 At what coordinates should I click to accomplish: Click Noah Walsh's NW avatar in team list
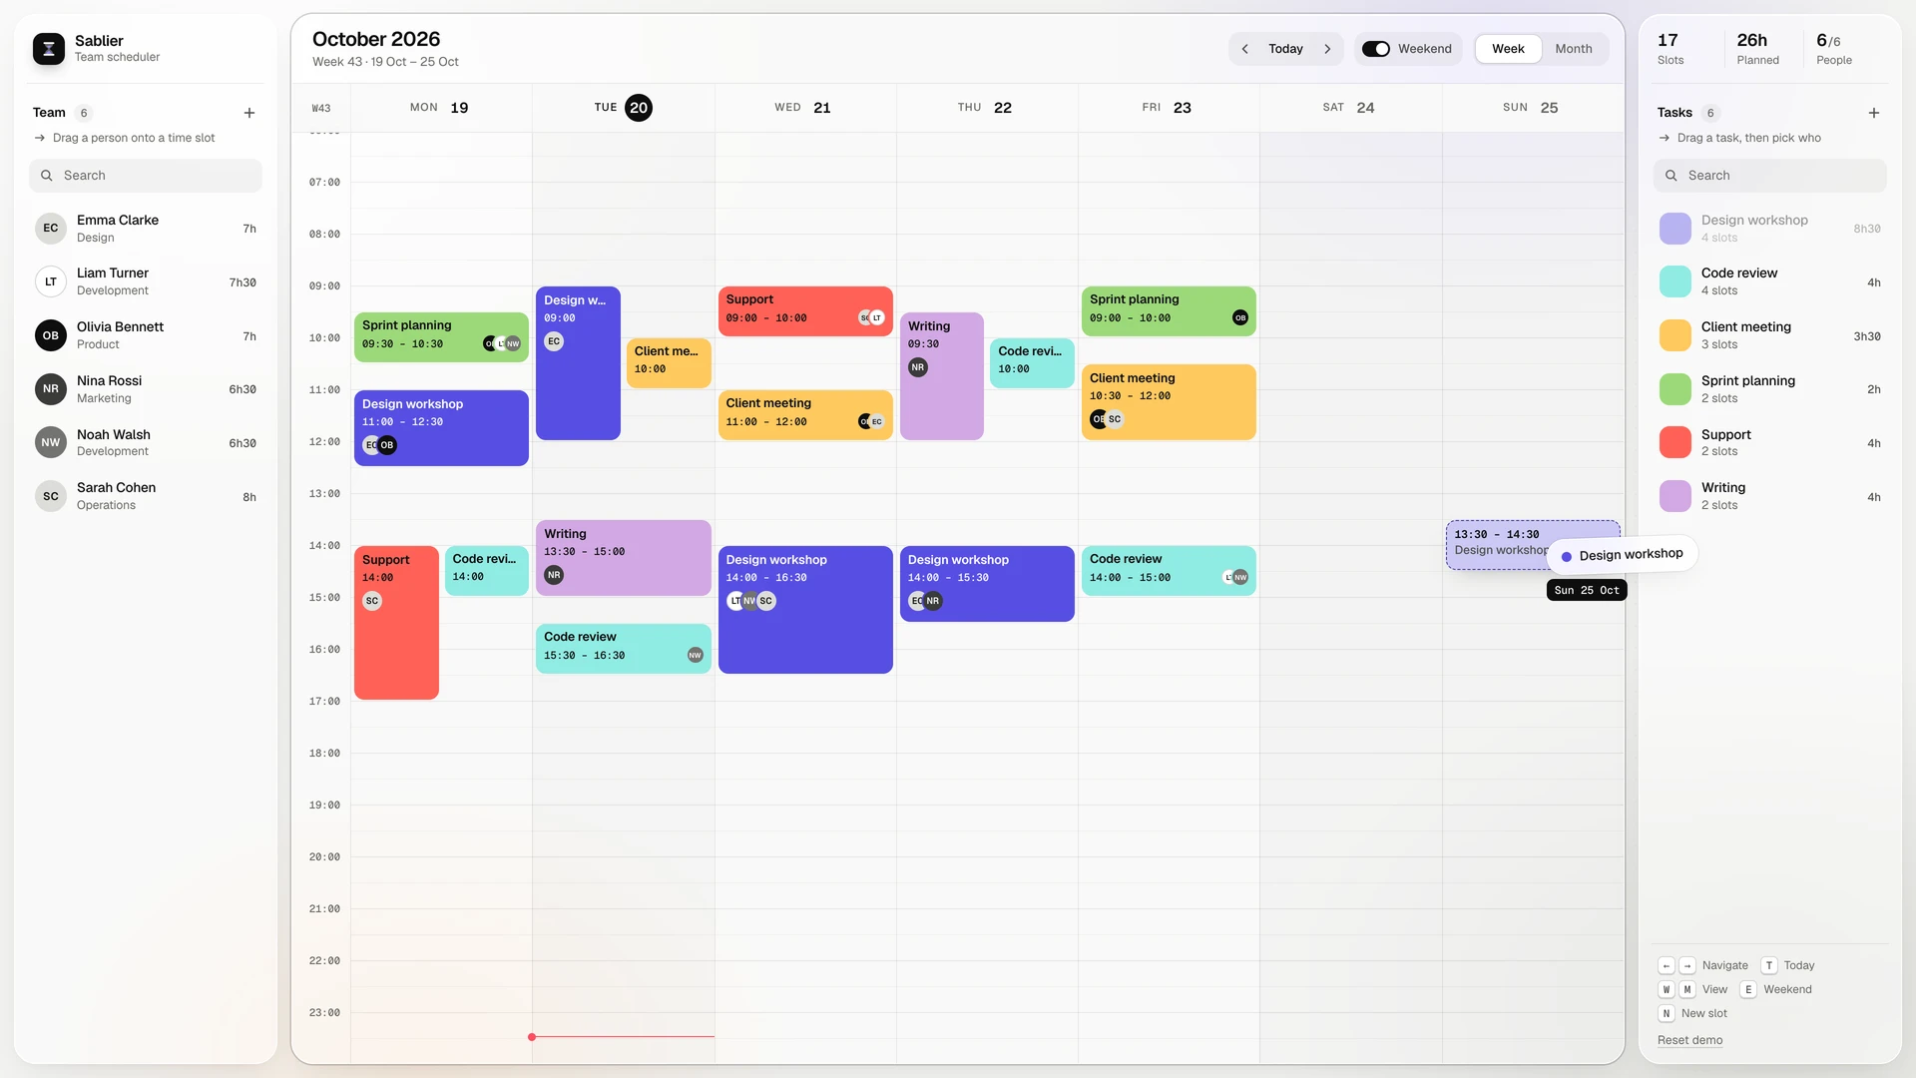[51, 443]
